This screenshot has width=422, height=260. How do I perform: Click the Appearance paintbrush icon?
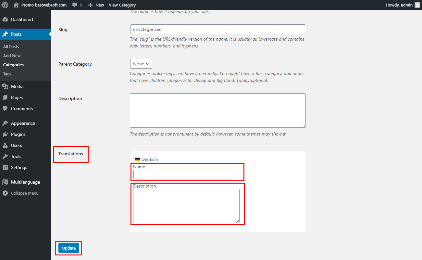click(5, 123)
